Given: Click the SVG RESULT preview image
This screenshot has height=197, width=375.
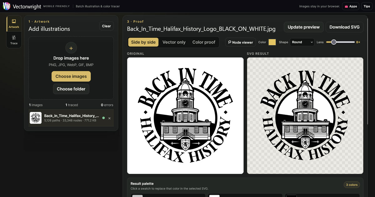Looking at the screenshot, I should click(305, 116).
